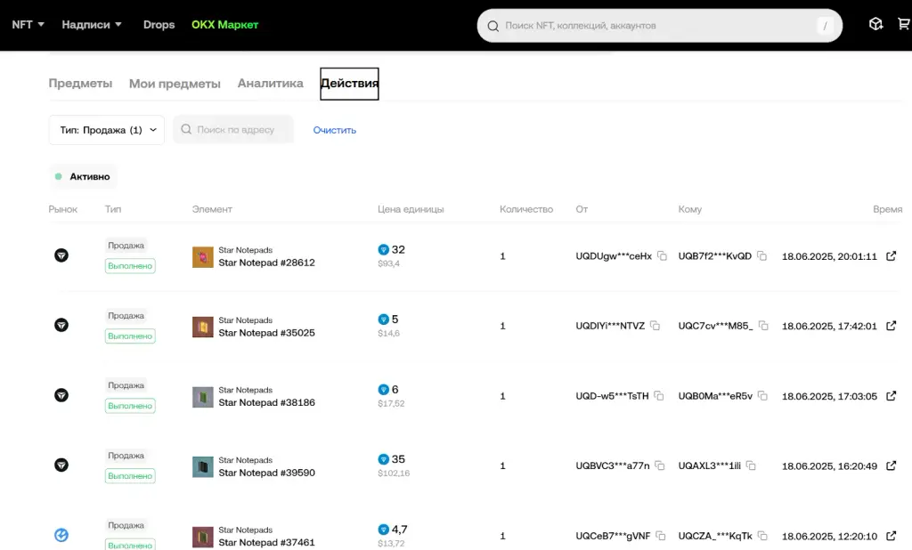Open the shopping cart icon
The height and width of the screenshot is (550, 912).
(x=904, y=24)
